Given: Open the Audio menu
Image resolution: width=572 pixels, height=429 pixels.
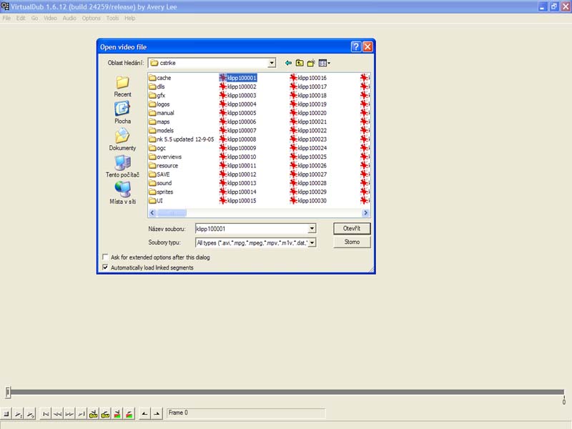Looking at the screenshot, I should [69, 19].
